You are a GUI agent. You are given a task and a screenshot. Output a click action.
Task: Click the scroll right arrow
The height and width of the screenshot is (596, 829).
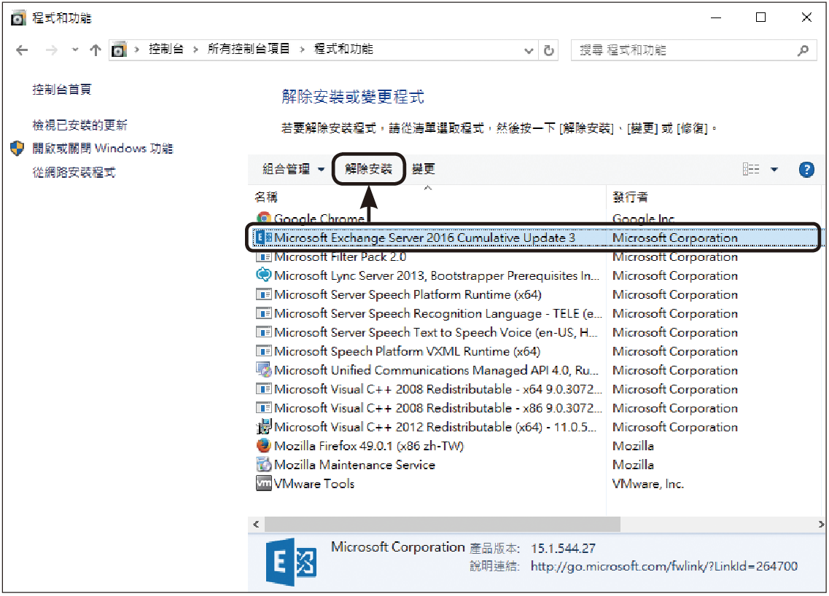pyautogui.click(x=820, y=525)
